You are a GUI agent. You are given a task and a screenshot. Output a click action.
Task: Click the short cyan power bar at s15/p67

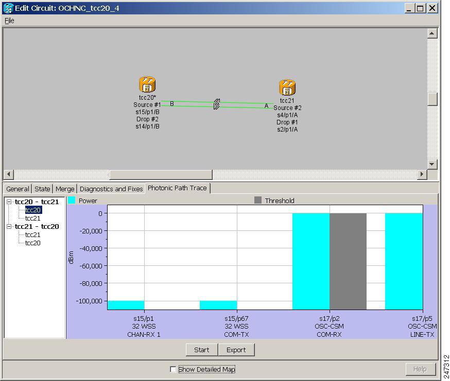(x=218, y=305)
